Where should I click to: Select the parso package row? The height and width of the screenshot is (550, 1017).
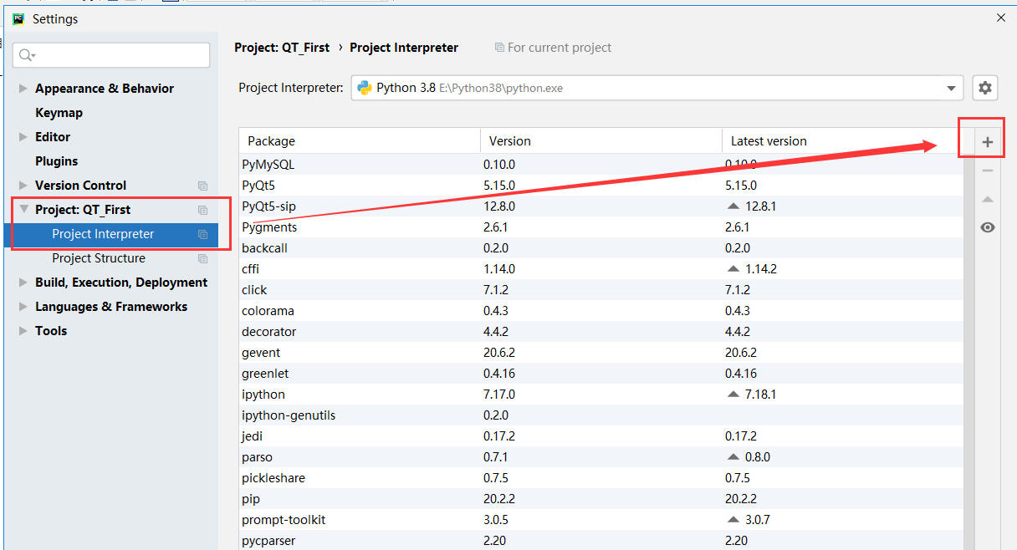pyautogui.click(x=600, y=457)
